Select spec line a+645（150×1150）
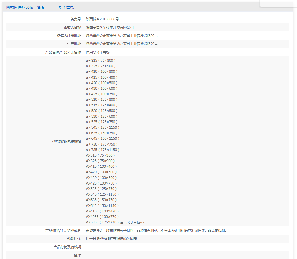Screen dimensions: 297x259 click(x=103, y=138)
